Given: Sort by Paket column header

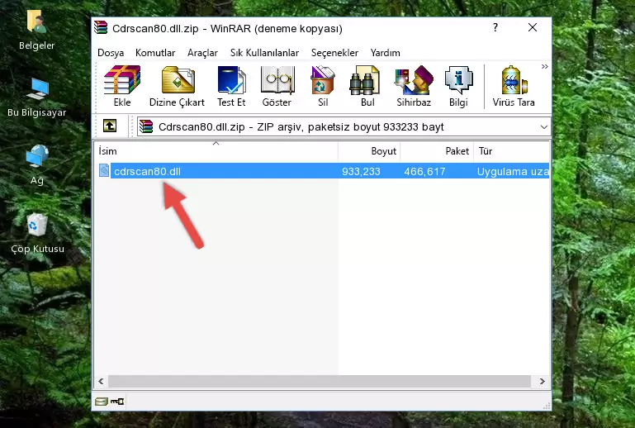Looking at the screenshot, I should tap(437, 151).
